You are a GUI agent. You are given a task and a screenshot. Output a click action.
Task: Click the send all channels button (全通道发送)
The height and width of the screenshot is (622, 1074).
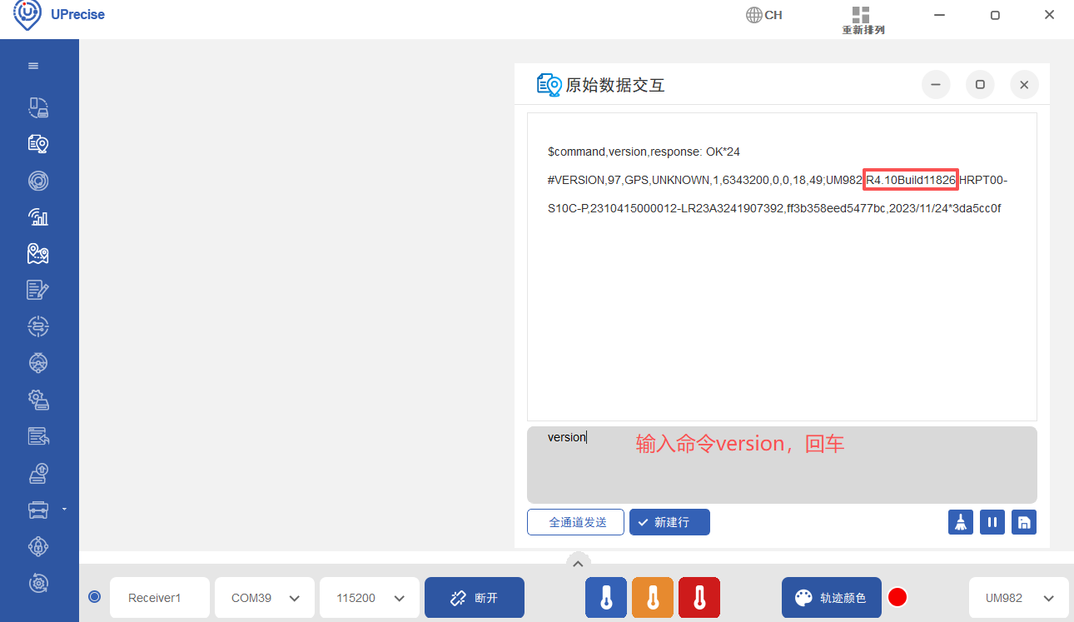(x=575, y=522)
